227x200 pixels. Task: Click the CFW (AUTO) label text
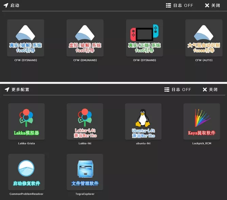[204, 60]
